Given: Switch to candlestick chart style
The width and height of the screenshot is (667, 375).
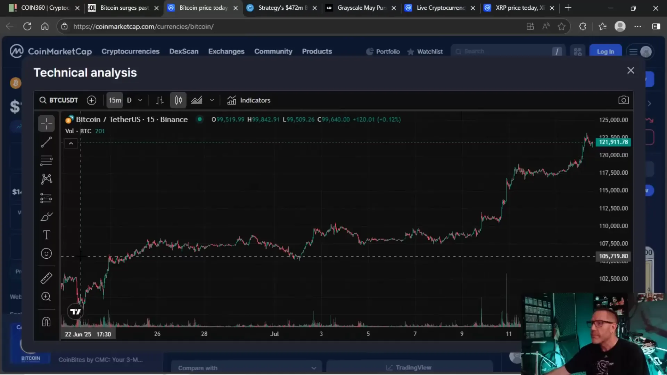Looking at the screenshot, I should [178, 100].
